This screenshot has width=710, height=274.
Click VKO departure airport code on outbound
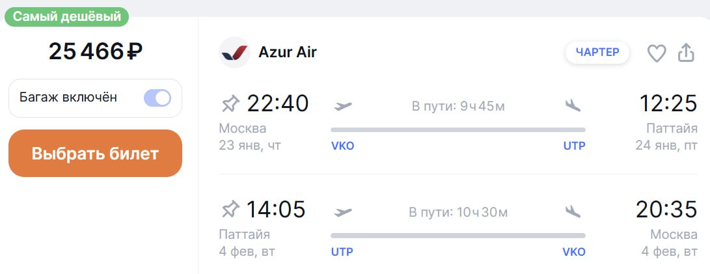(342, 146)
